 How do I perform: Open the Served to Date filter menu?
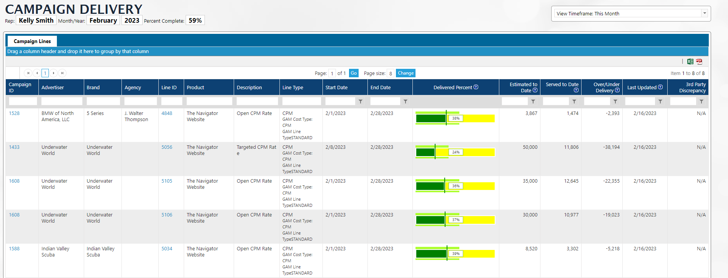(574, 102)
